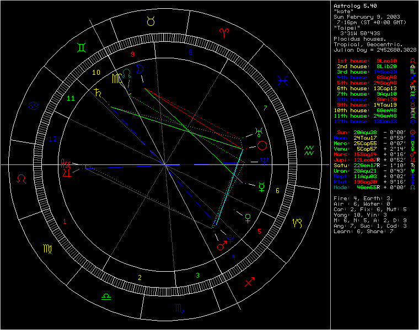The image size is (419, 330).
Task: Click house number 5 on the wheel
Action: (x=259, y=231)
